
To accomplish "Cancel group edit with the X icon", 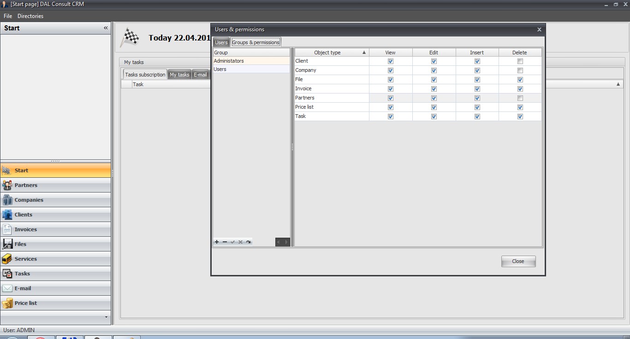I will (240, 242).
